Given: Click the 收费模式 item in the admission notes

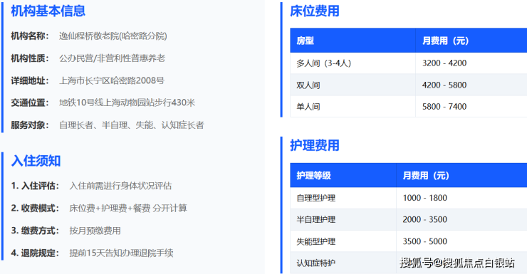Looking at the screenshot, I should pyautogui.click(x=99, y=209).
